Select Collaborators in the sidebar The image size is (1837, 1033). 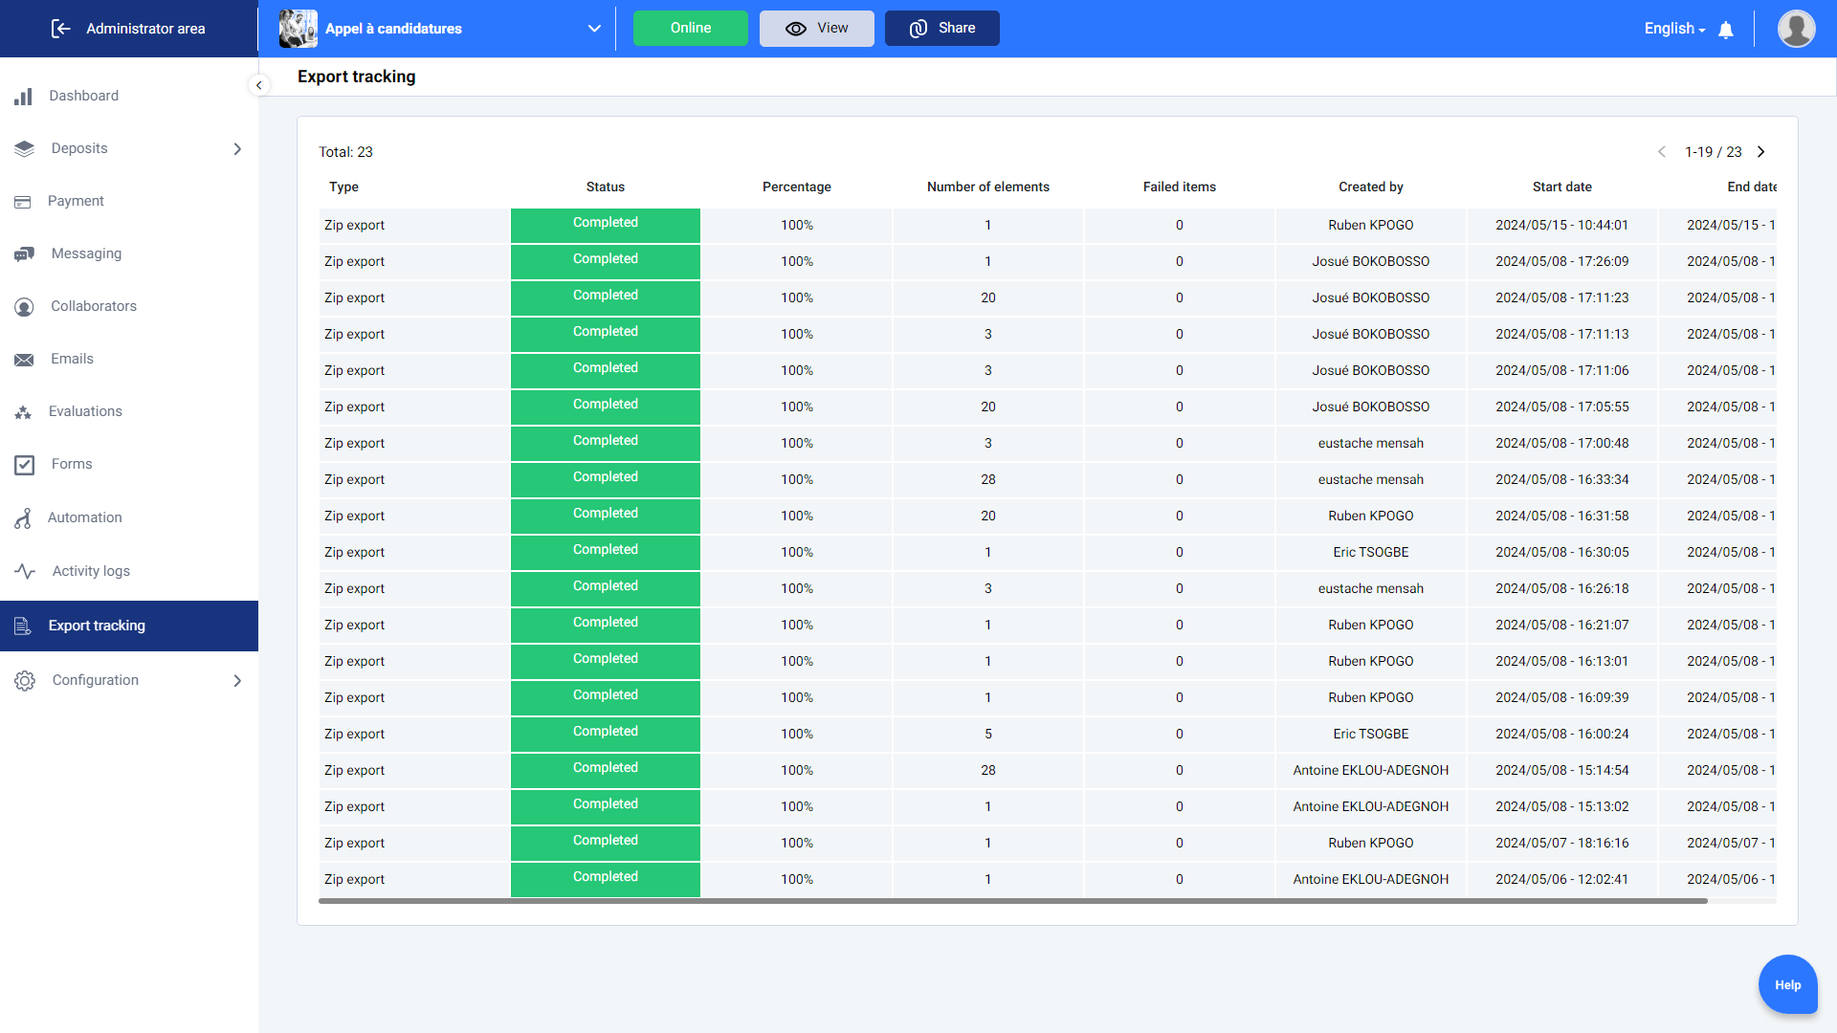94,306
